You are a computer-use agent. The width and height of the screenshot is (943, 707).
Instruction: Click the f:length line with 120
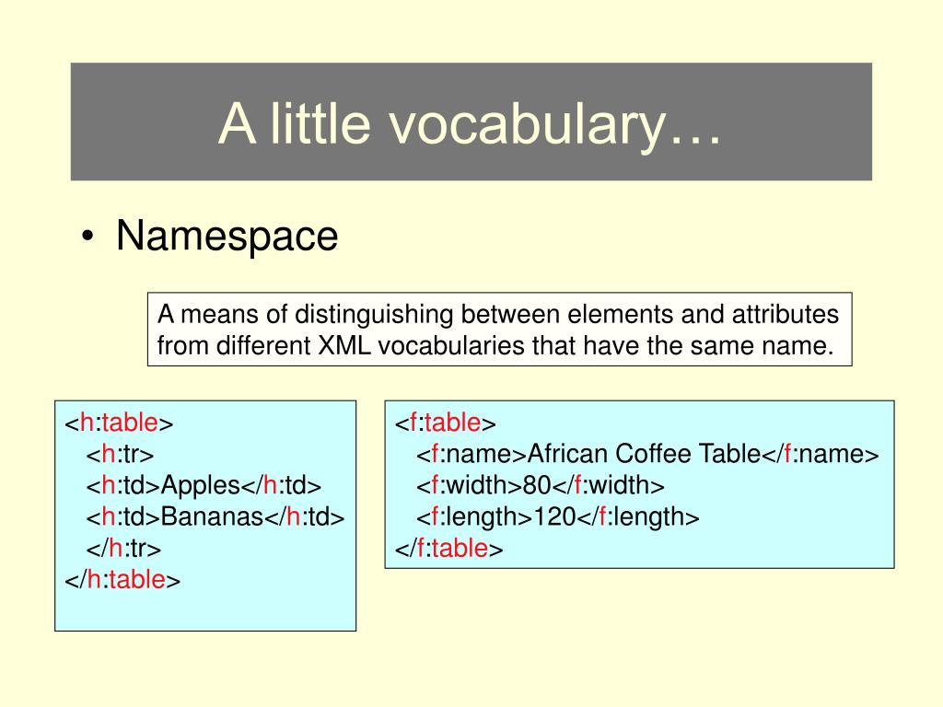pos(557,517)
